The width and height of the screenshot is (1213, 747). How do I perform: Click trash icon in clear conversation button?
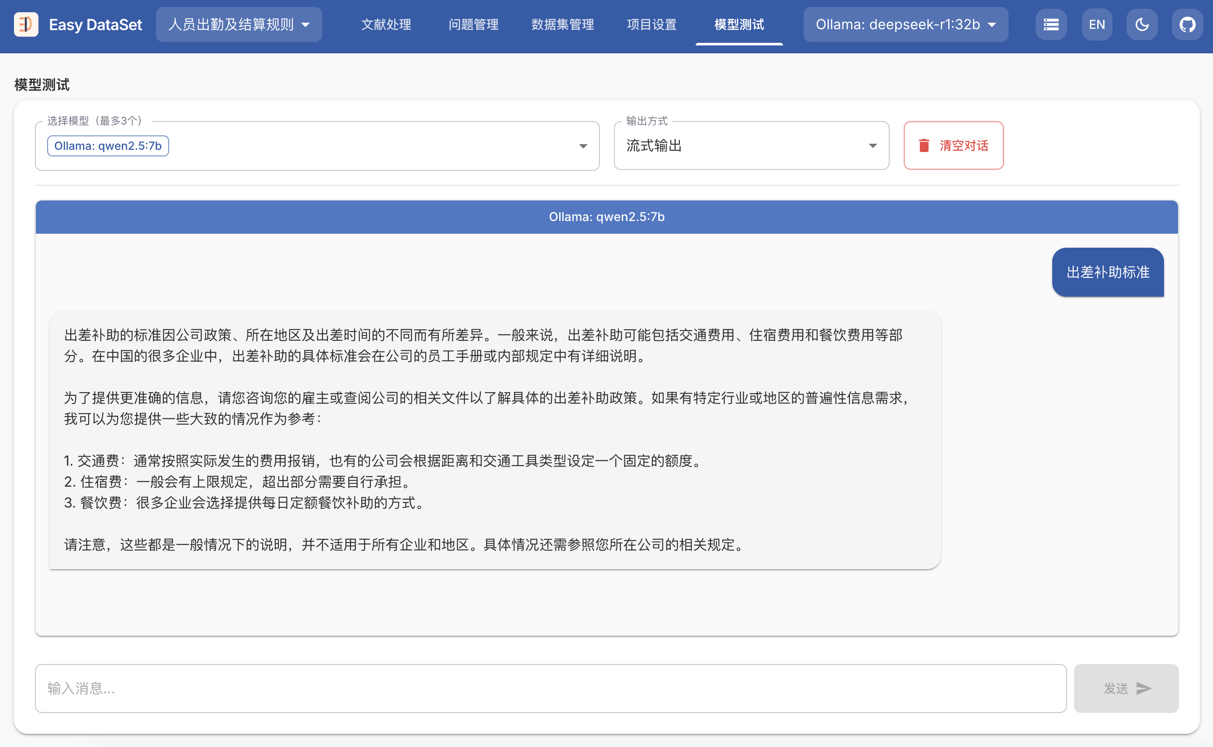(923, 146)
